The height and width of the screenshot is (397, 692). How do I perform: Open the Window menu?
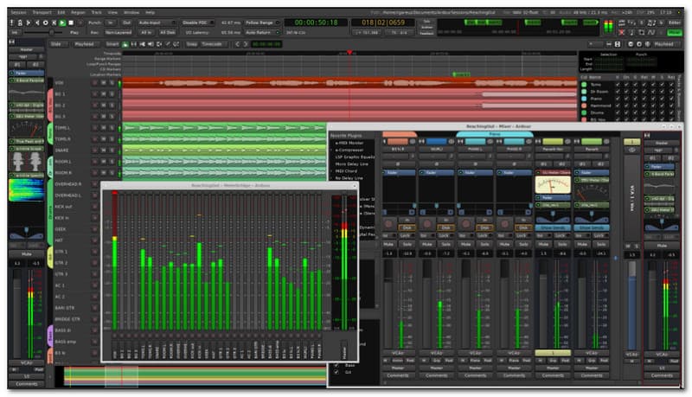point(131,12)
